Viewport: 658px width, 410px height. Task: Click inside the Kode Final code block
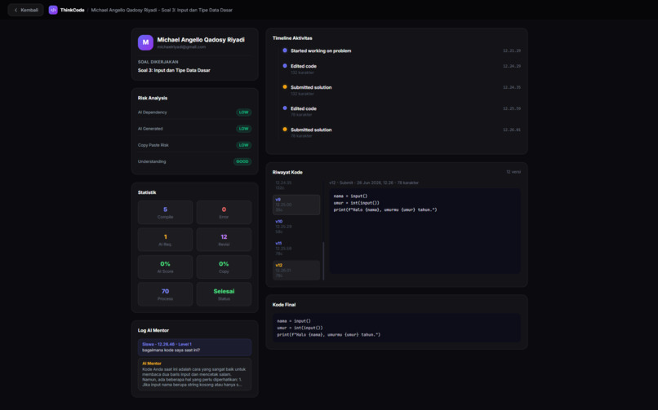397,328
